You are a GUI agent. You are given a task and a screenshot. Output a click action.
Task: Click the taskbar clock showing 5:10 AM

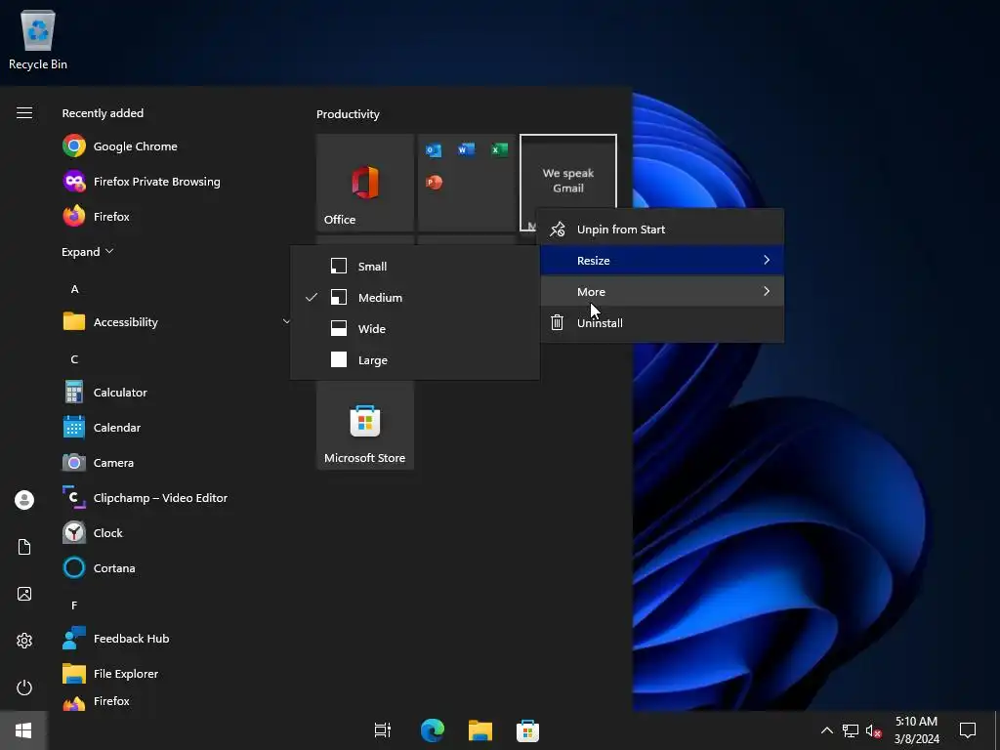(916, 730)
